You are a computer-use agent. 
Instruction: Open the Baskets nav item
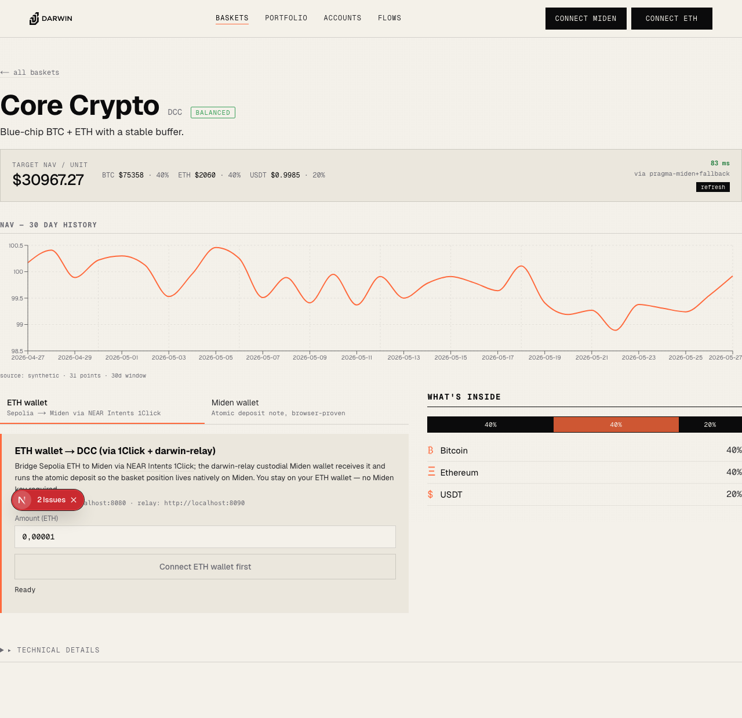click(232, 18)
